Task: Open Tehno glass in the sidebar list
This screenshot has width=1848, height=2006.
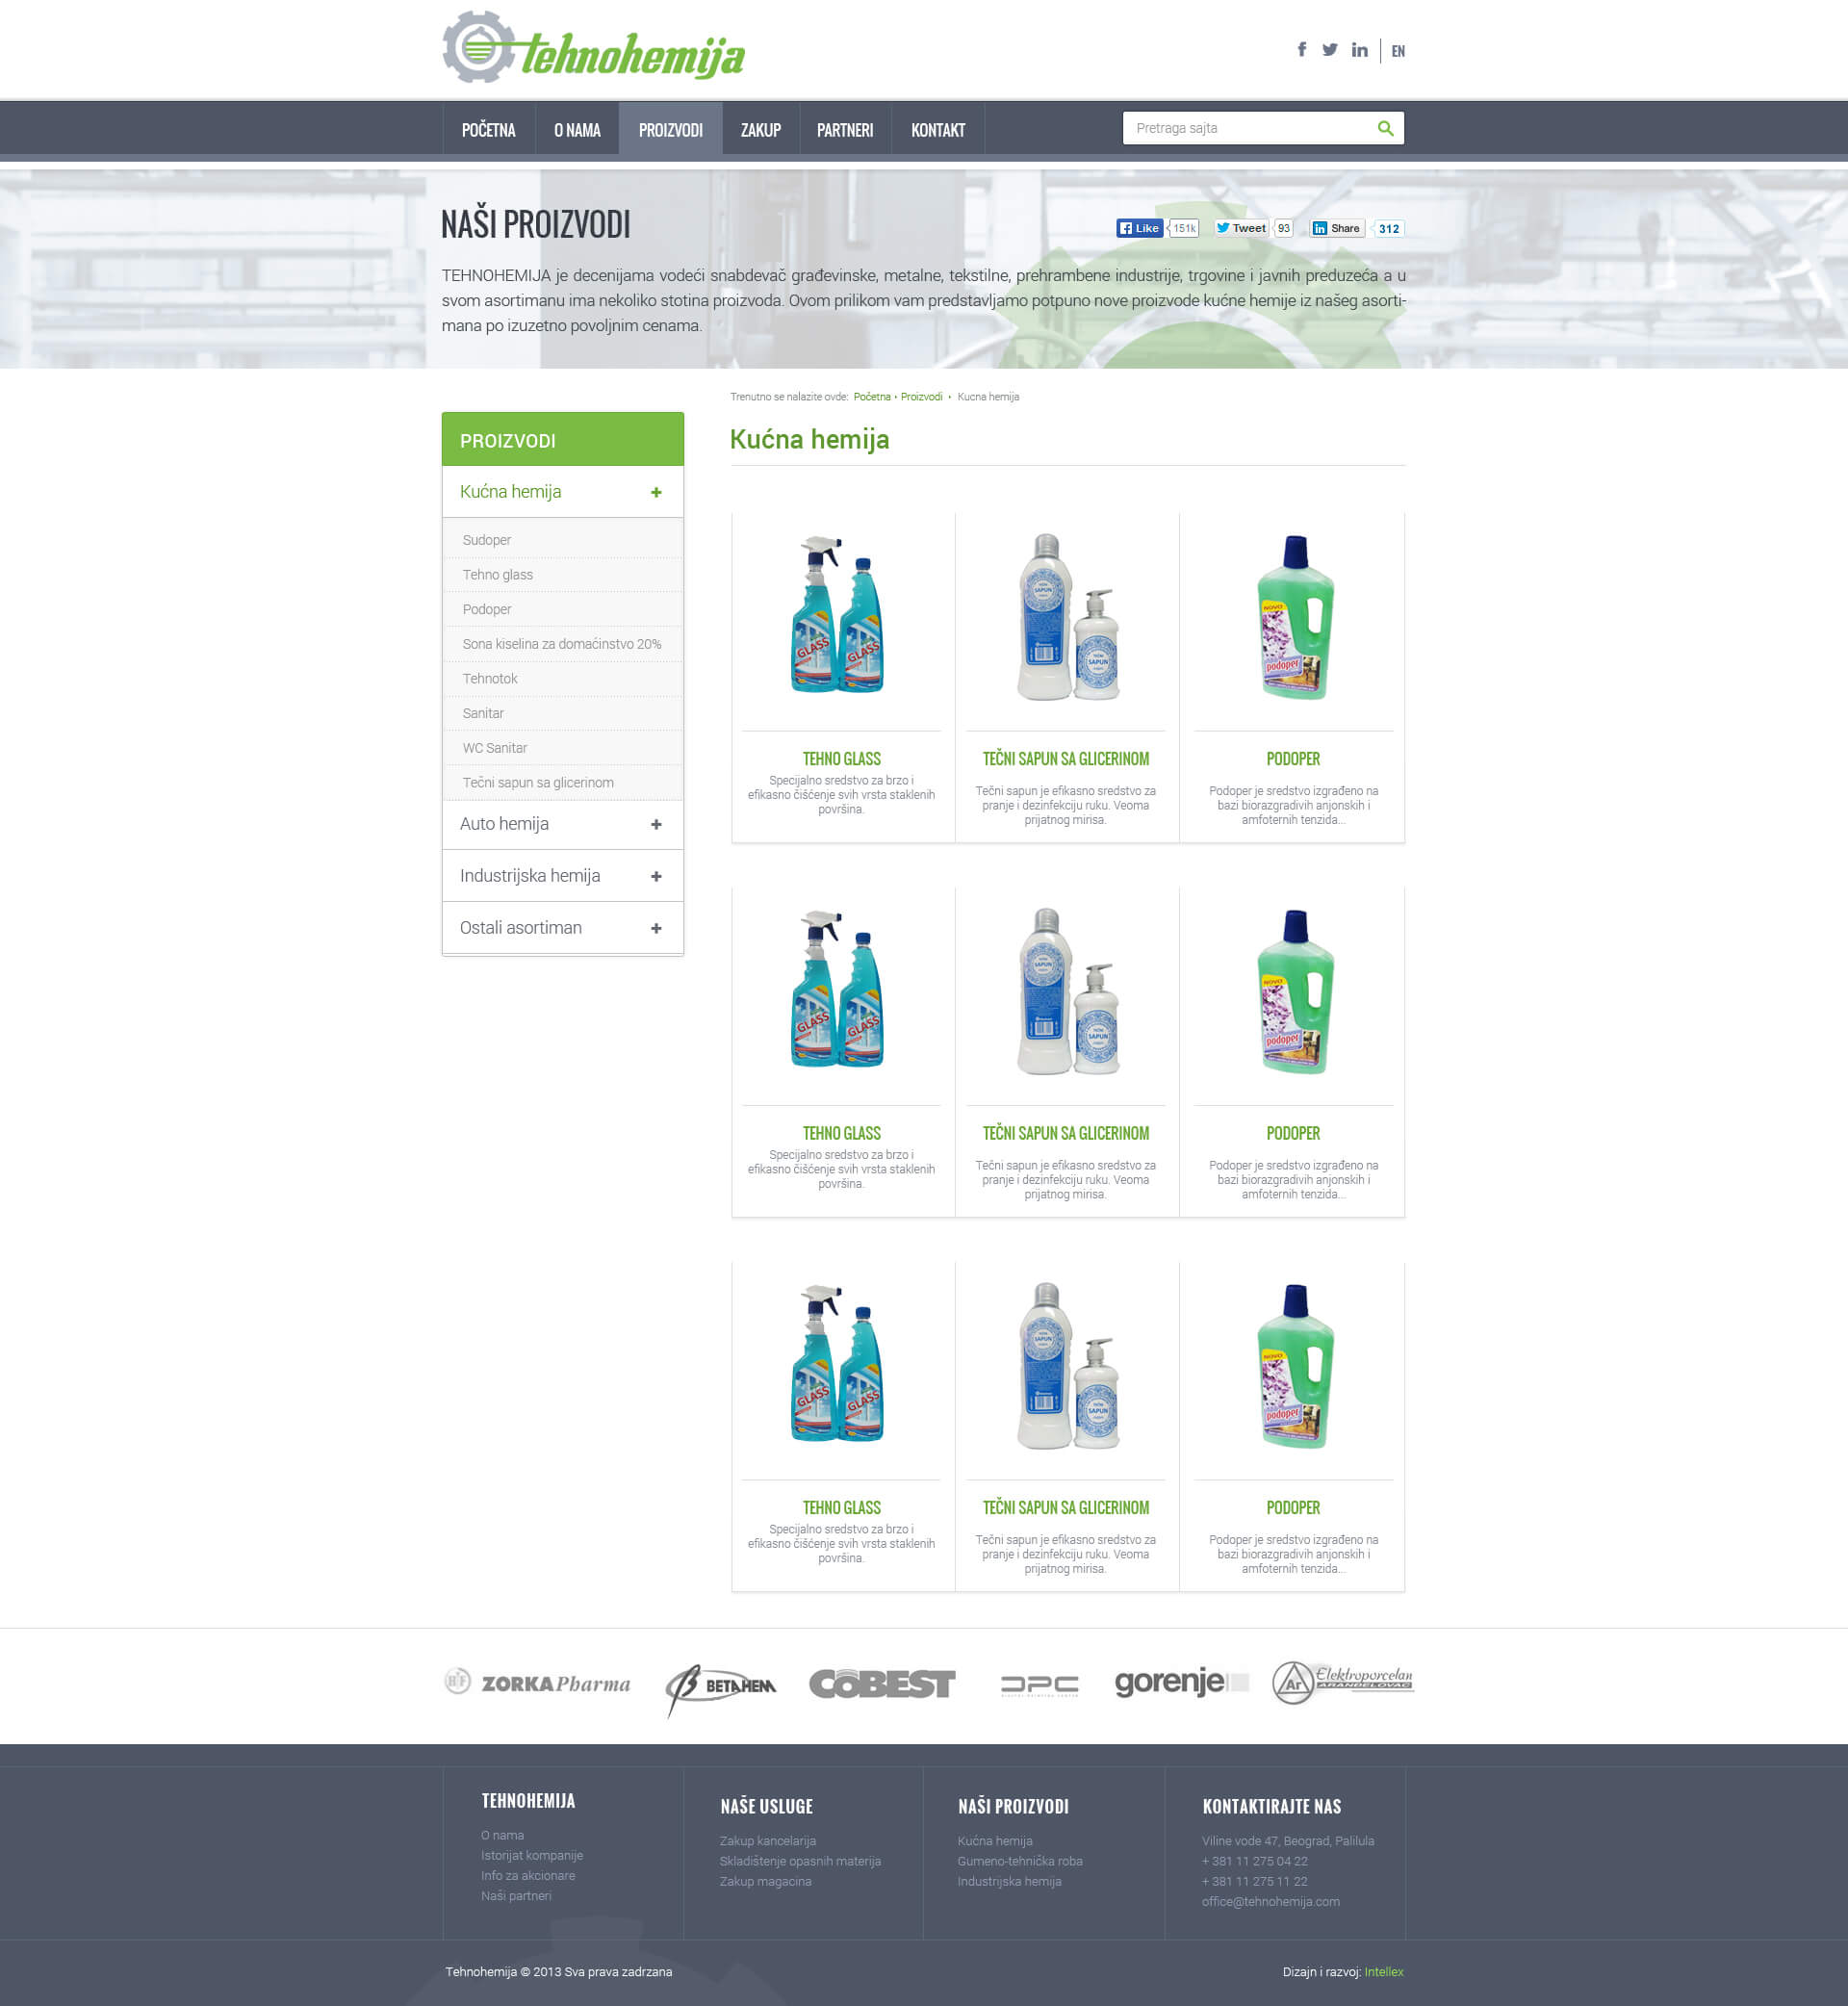Action: 497,575
